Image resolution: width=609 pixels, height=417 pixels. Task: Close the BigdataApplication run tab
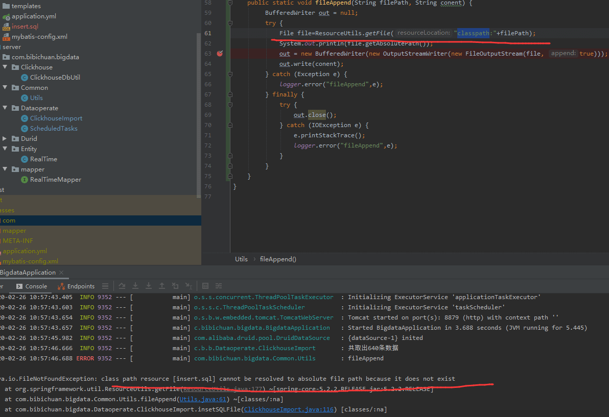tap(61, 273)
